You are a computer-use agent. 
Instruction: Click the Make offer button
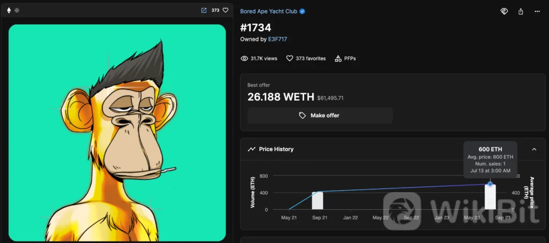pyautogui.click(x=320, y=116)
